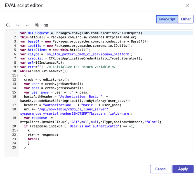Image resolution: width=196 pixels, height=178 pixels.
Task: Click line number 18 in gutter
Action: pos(14,109)
